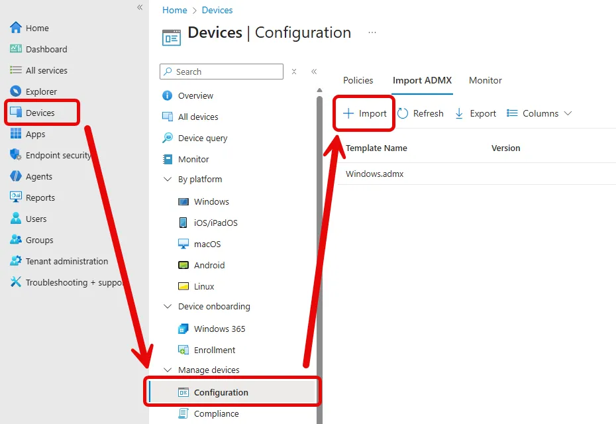616x424 pixels.
Task: Click the Home house icon in sidebar
Action: [x=16, y=28]
